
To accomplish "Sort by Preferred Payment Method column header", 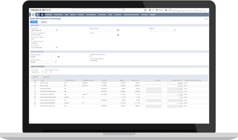I will click(x=193, y=80).
